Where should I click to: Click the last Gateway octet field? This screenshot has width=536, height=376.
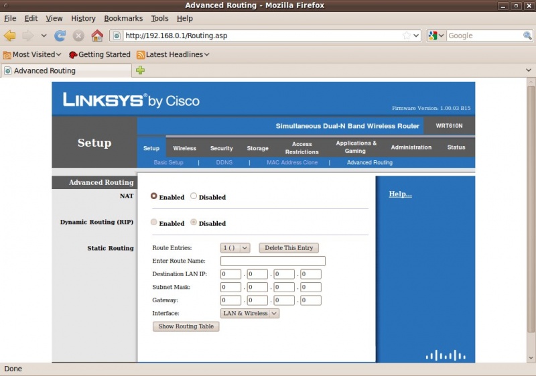point(311,300)
